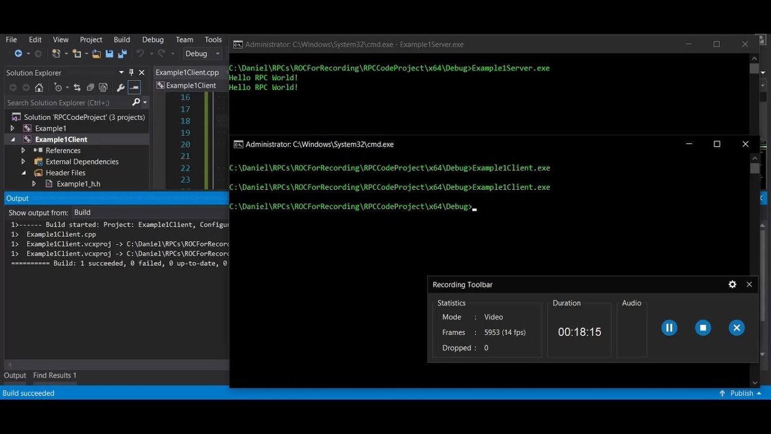
Task: Expand the Example1 project node
Action: point(12,128)
